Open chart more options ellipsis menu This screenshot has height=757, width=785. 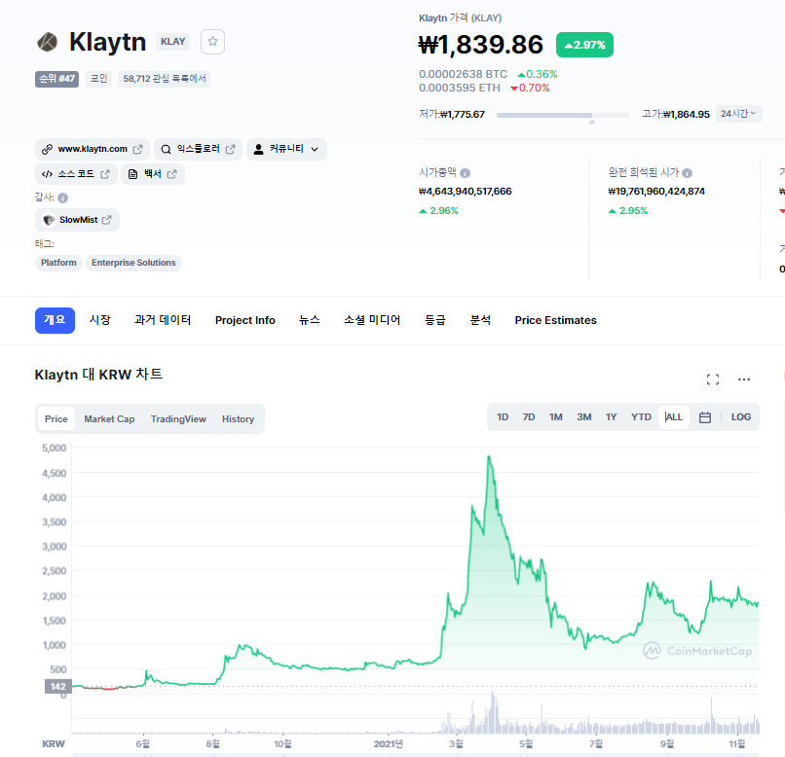744,379
